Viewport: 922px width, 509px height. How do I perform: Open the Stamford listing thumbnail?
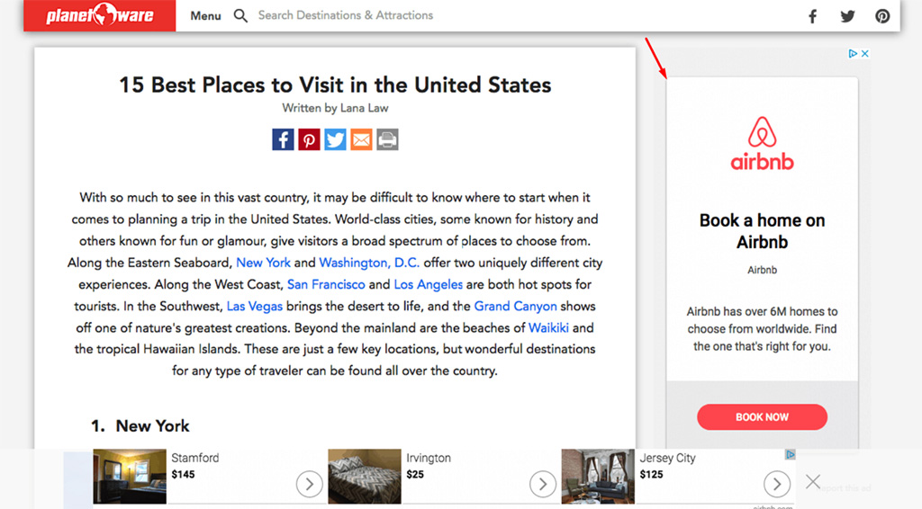[130, 476]
